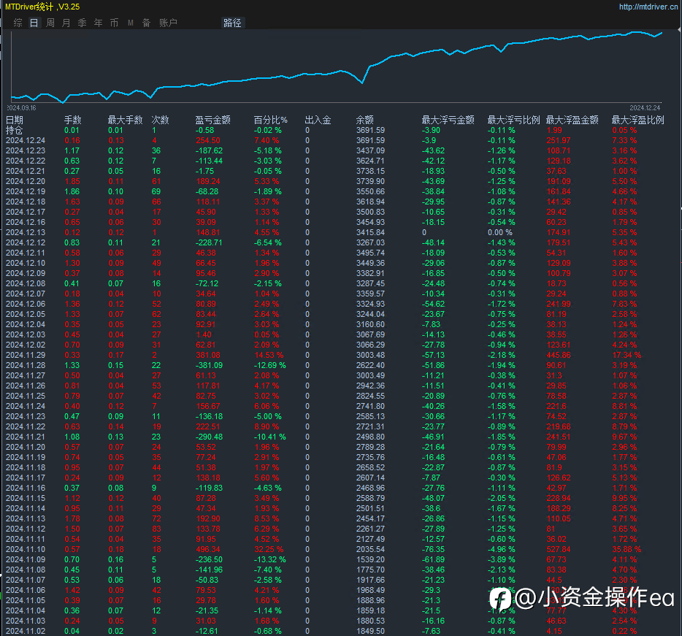Select the 日 daily statistics tab

[34, 23]
